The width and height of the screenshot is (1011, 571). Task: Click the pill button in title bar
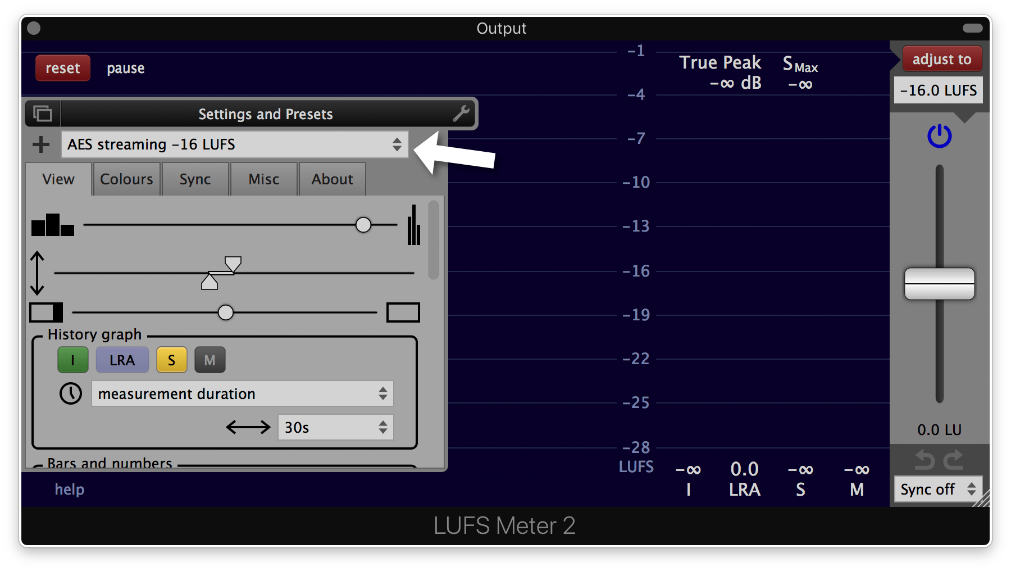pos(972,28)
